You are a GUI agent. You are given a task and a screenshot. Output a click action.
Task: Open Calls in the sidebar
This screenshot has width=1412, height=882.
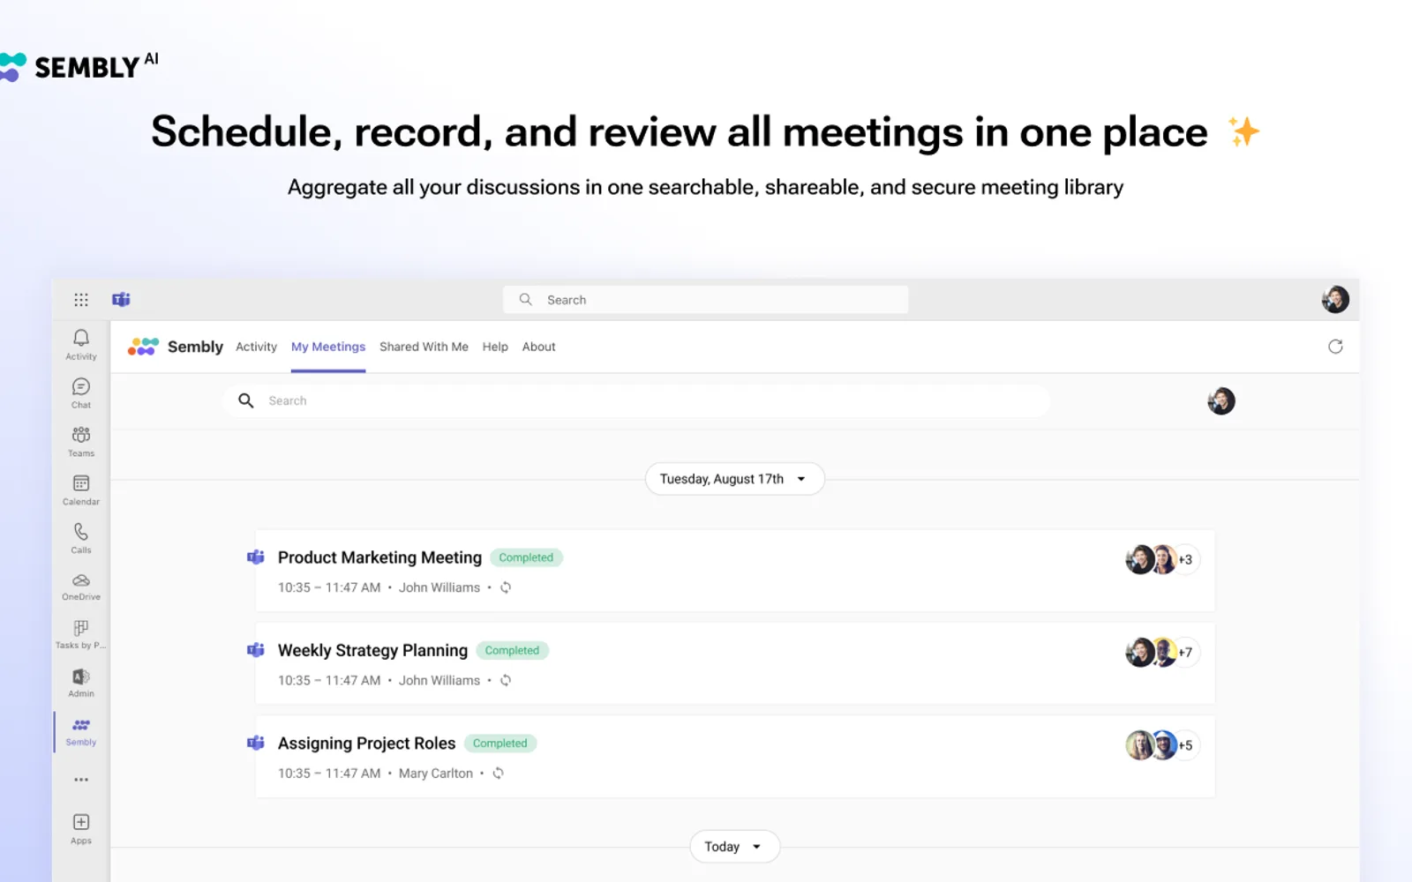(x=81, y=538)
